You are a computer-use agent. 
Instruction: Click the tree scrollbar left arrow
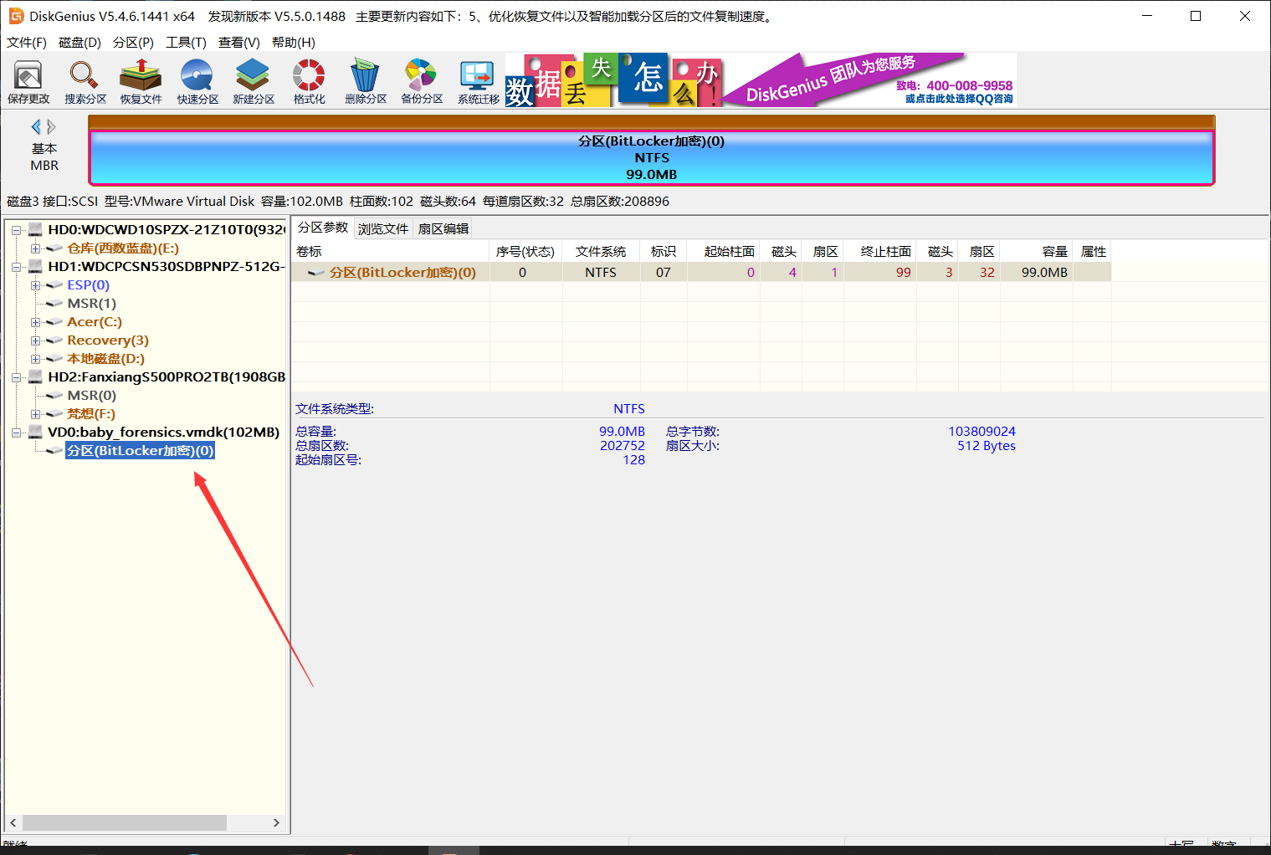point(13,822)
